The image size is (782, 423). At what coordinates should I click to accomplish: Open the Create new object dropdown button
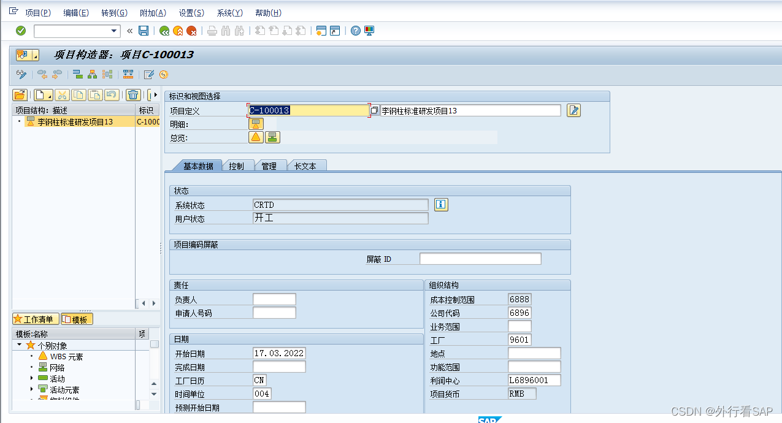point(43,94)
